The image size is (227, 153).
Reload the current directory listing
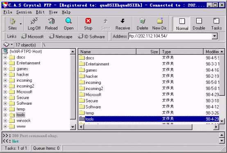51,24
